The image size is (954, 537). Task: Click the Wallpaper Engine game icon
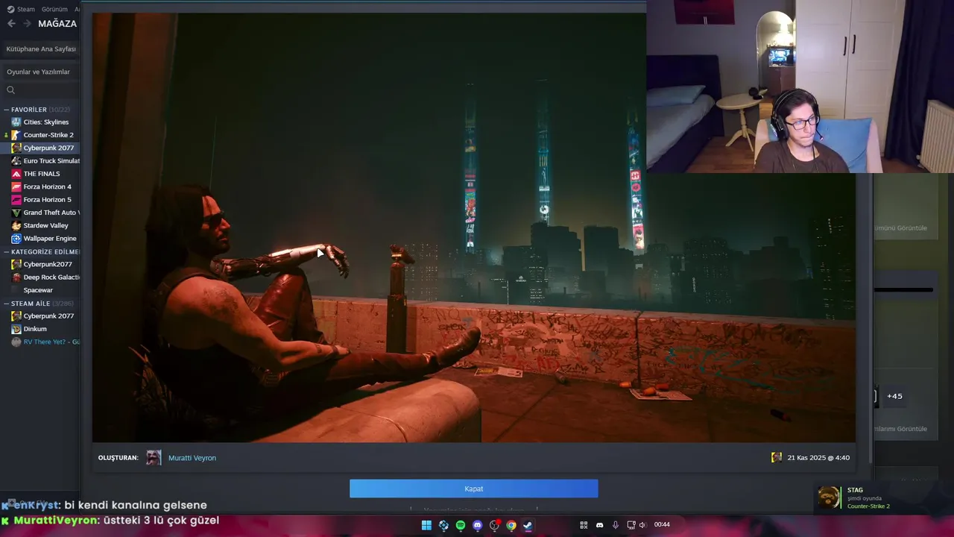[x=16, y=238]
